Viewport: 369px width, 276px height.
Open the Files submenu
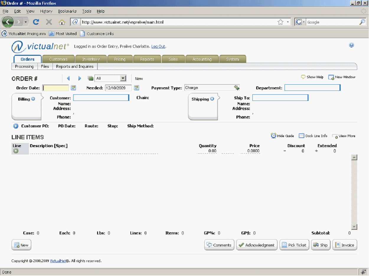[x=45, y=67]
